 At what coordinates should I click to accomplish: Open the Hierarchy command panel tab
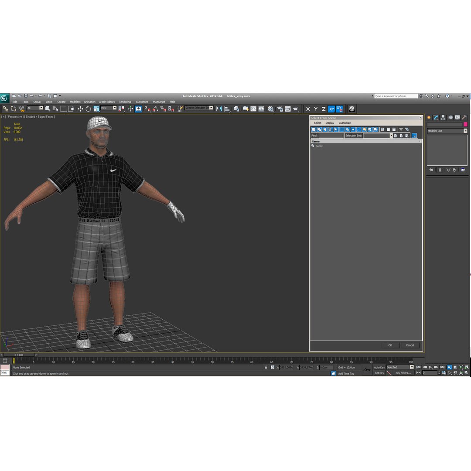(x=443, y=117)
